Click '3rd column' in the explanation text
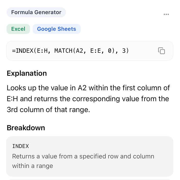Viewport: 180px width, 180px height. pos(25,110)
